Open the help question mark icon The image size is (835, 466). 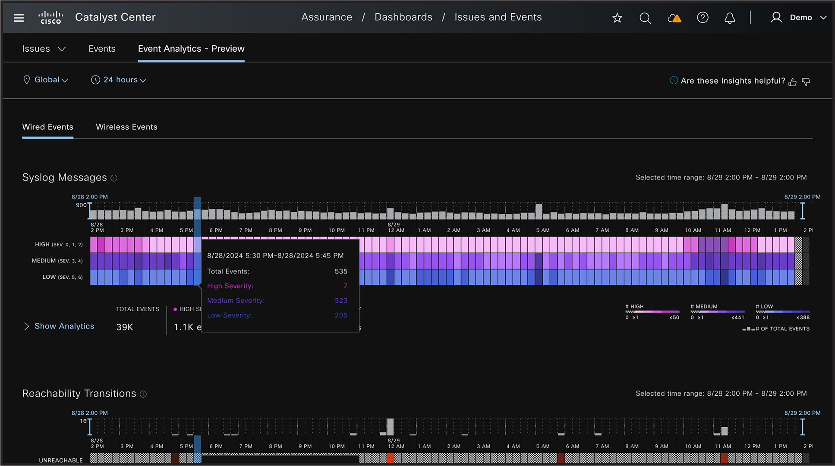coord(703,18)
